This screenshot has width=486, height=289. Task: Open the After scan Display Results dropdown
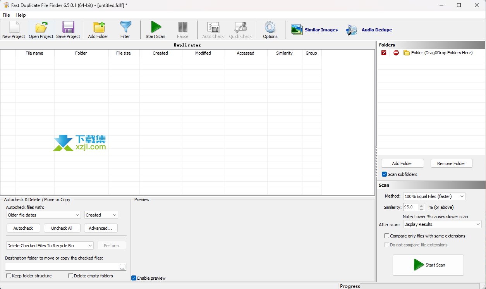[x=442, y=224]
